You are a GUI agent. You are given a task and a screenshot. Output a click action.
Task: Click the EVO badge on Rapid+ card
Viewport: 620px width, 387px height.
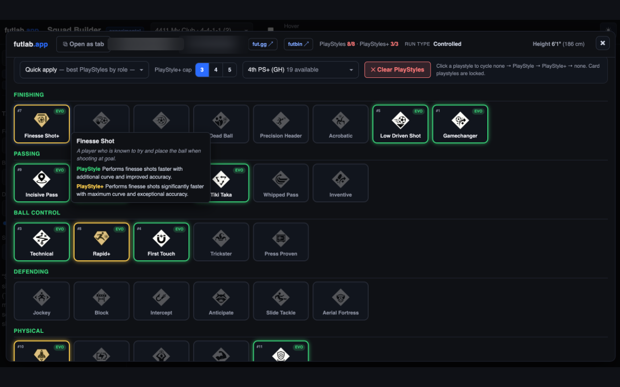coord(119,229)
